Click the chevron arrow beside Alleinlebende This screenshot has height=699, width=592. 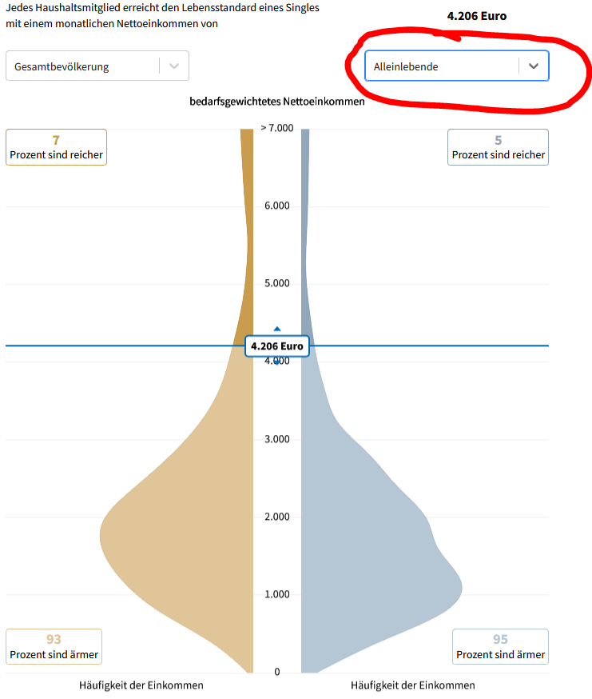click(x=534, y=66)
